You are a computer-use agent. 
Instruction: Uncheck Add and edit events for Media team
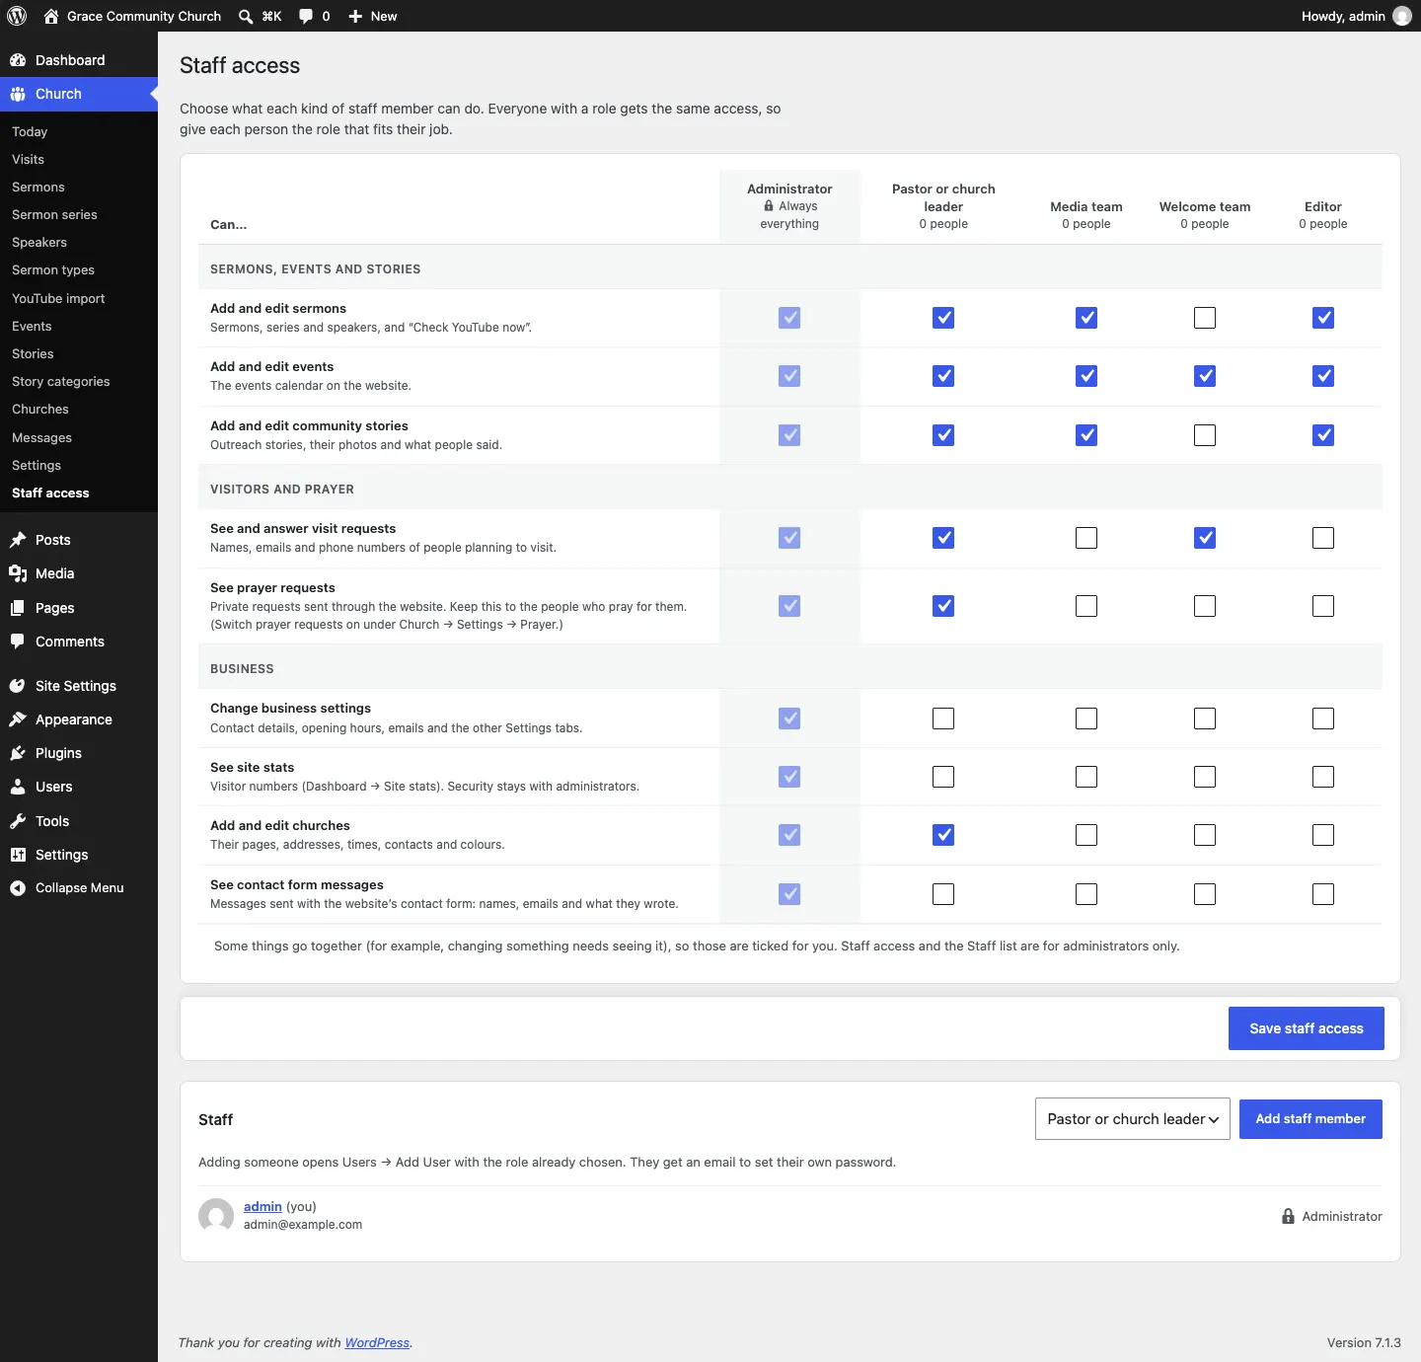1086,376
